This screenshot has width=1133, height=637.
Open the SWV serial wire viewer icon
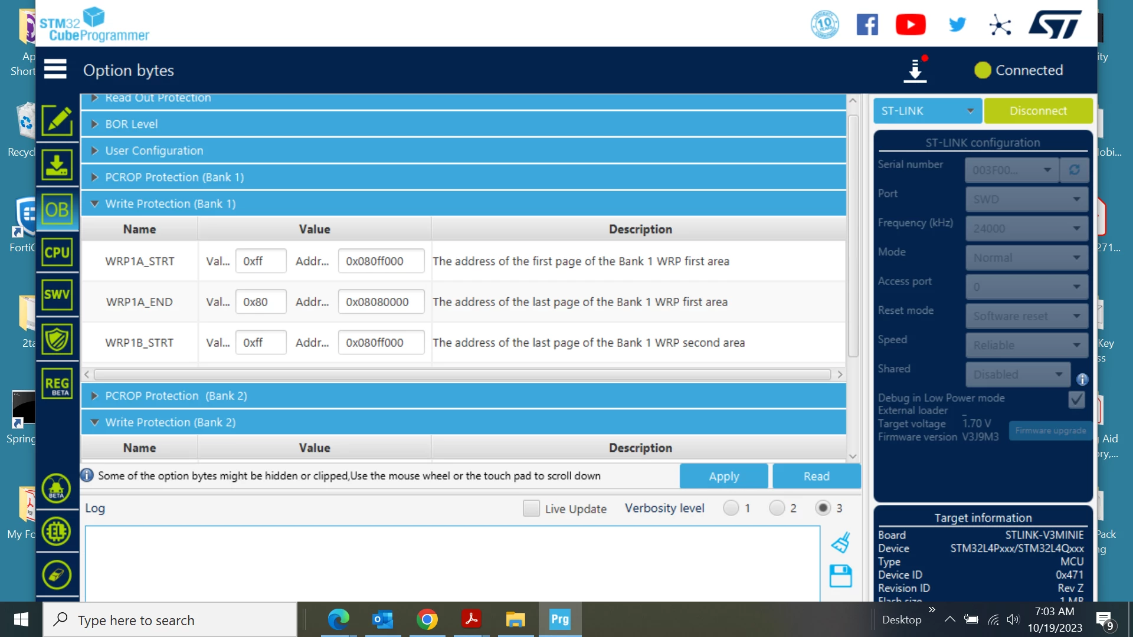57,295
